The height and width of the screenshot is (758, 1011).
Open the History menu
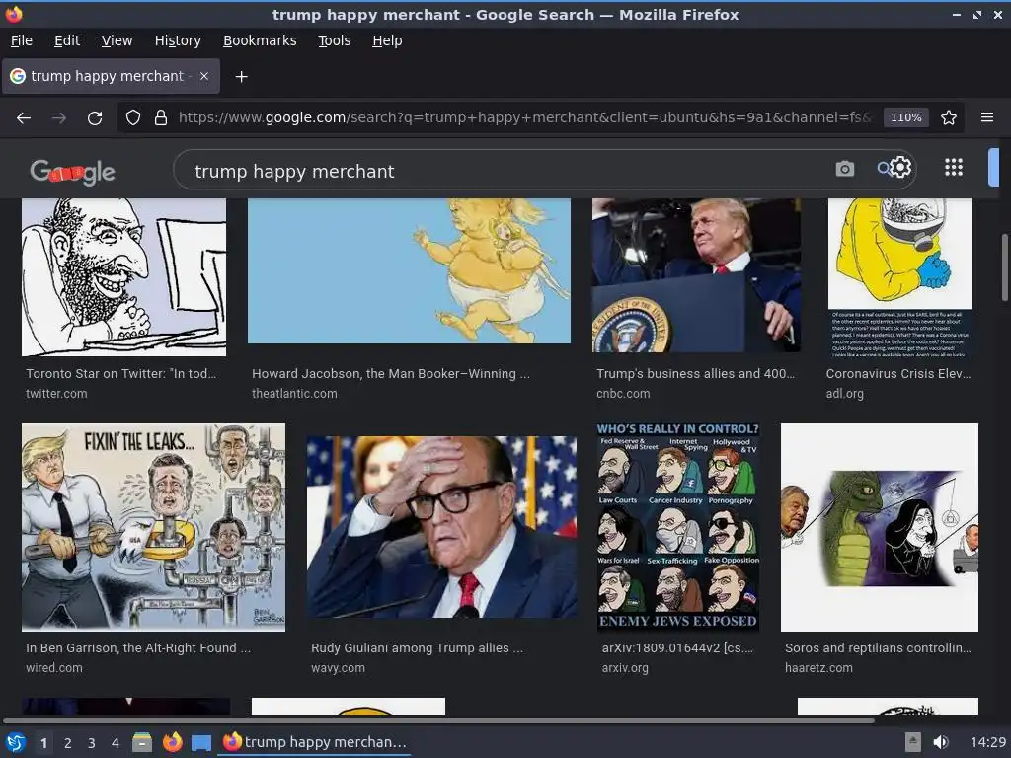pos(178,40)
